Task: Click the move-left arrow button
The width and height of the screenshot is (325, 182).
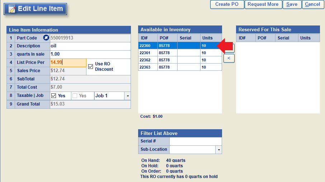Action: [229, 58]
